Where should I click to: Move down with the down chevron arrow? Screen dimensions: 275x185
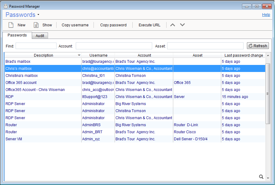coord(182,25)
